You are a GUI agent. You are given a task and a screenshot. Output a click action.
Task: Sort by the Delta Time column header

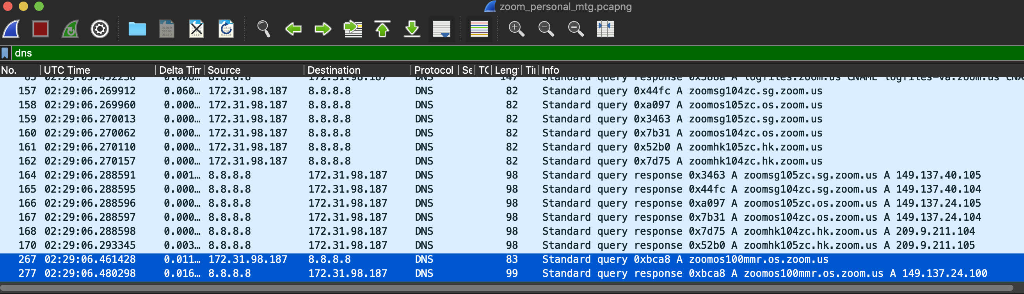pos(180,70)
